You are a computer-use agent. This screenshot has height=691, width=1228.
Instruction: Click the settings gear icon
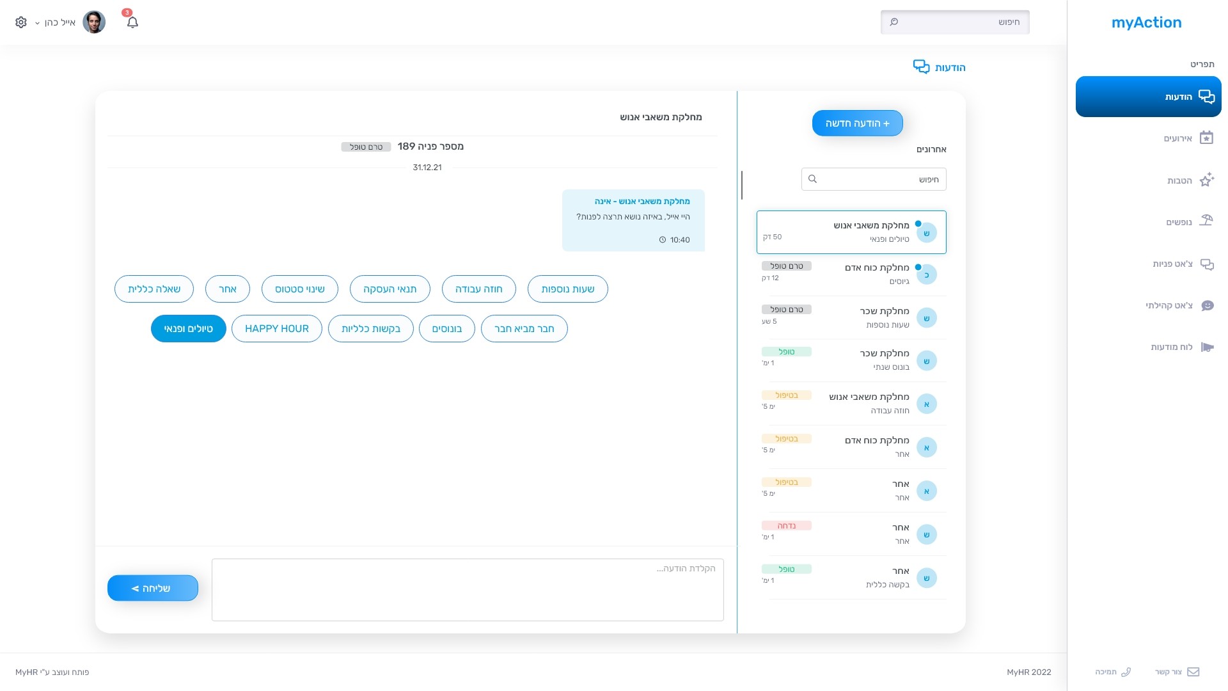click(21, 22)
